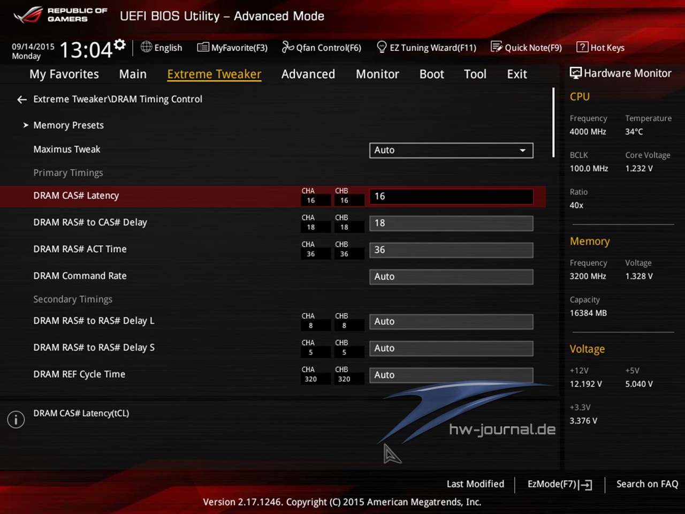Screen dimensions: 685x514
Task: Click Hardware Monitor display icon
Action: (x=576, y=73)
